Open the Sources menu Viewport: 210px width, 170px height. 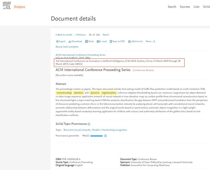tap(185, 7)
